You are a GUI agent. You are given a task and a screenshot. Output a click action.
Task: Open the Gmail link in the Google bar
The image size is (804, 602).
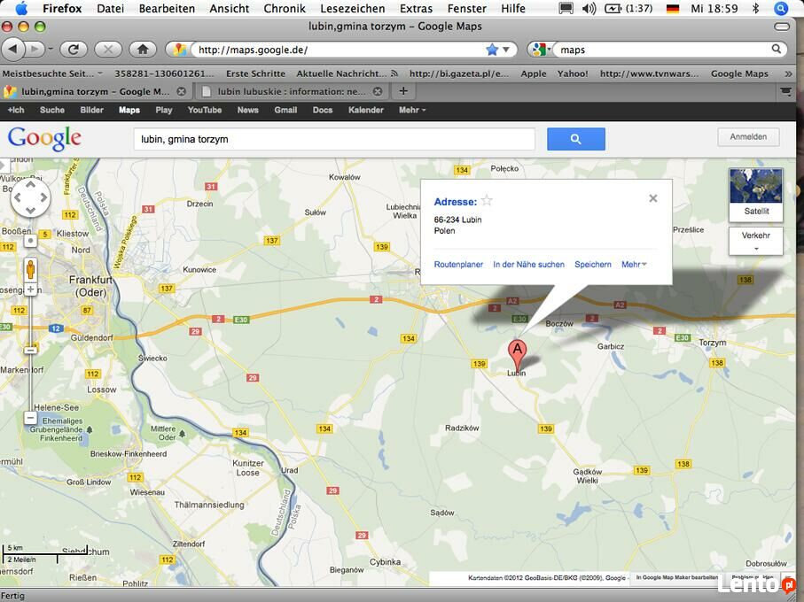285,110
